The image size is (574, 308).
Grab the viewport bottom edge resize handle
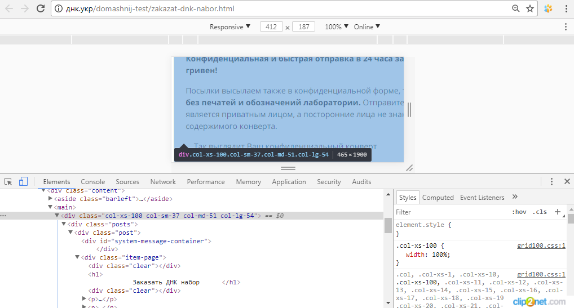288,168
